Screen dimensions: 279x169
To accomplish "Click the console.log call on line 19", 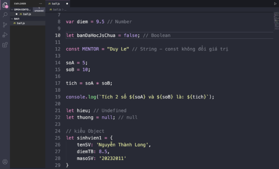I will [x=140, y=97].
